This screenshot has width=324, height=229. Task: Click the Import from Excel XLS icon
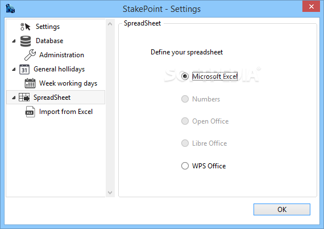pyautogui.click(x=30, y=112)
